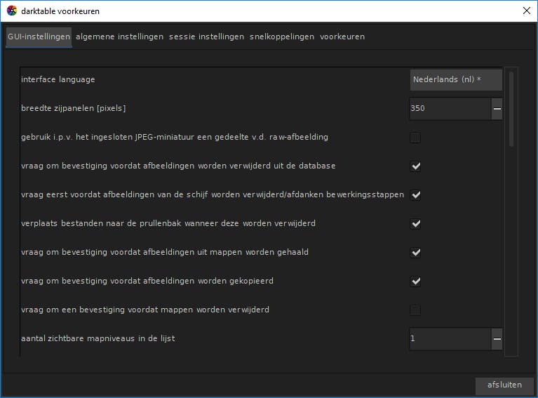Select the GUI-instellingen tab

coord(39,37)
